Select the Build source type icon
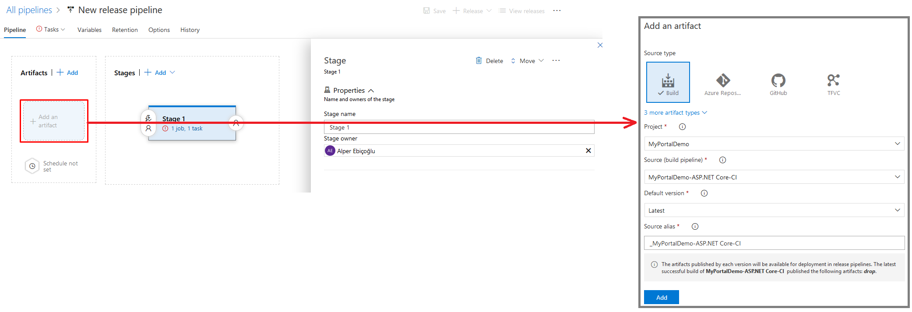This screenshot has height=312, width=912. [668, 82]
